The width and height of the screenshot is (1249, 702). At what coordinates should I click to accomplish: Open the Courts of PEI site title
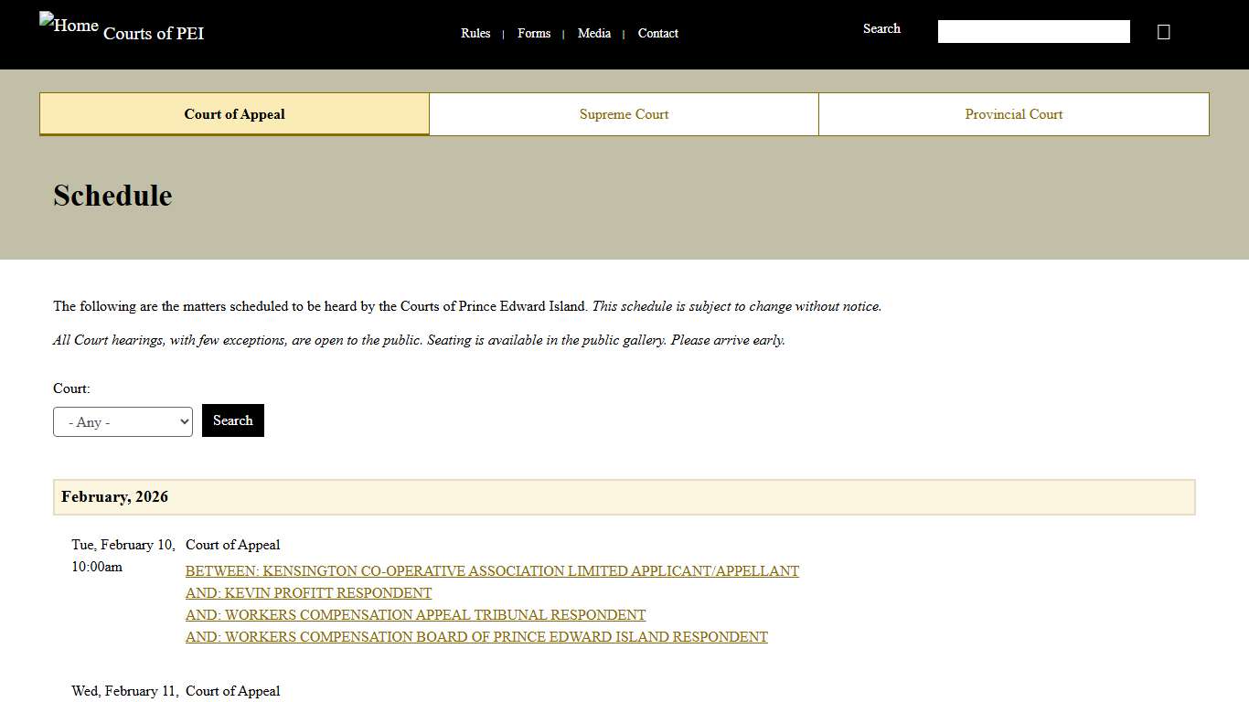(154, 34)
